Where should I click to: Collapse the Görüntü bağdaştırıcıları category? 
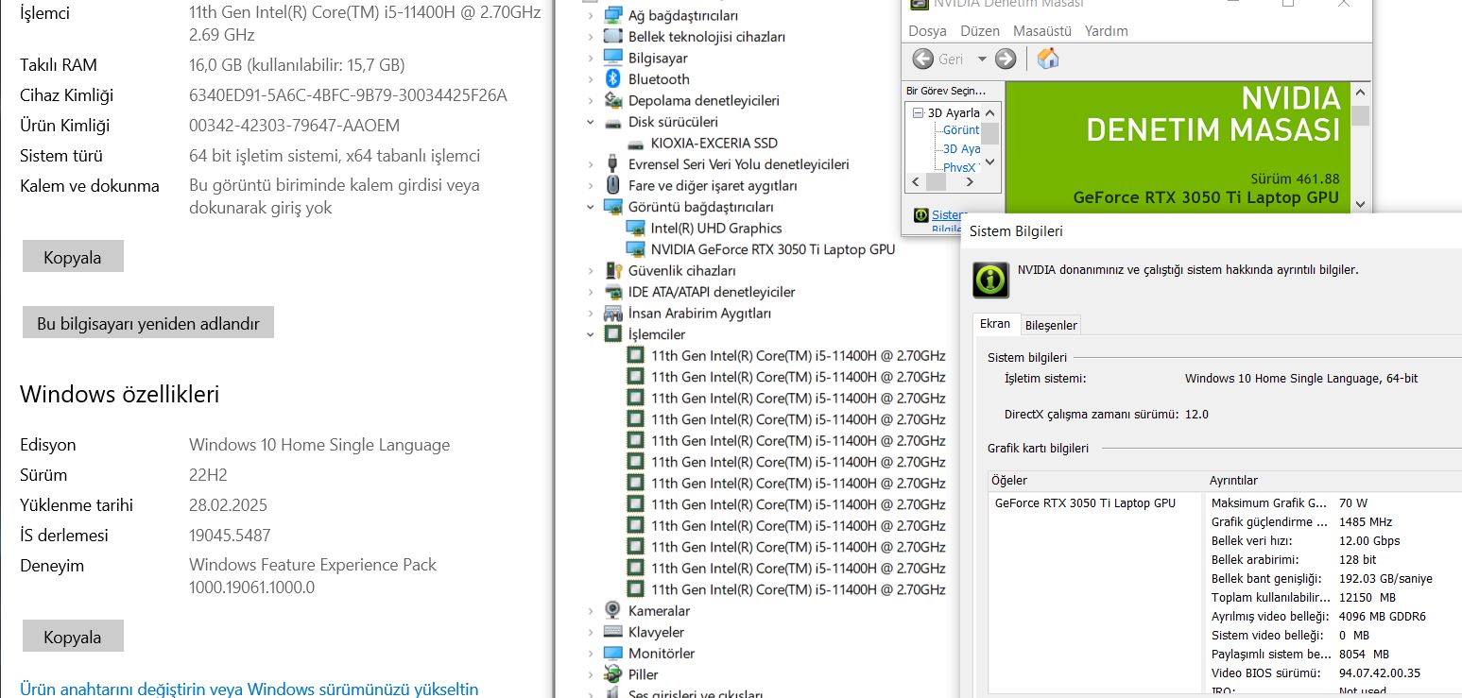pyautogui.click(x=591, y=207)
